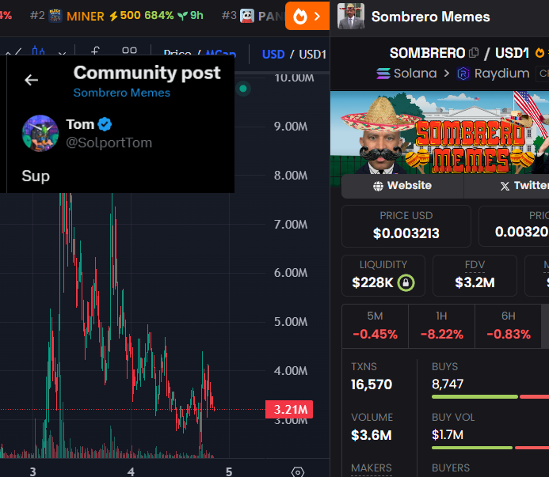Open the token Twitter button
This screenshot has height=477, width=549.
click(x=506, y=186)
